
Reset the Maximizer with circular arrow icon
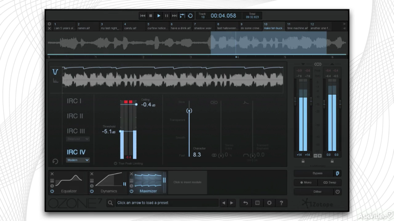click(55, 161)
